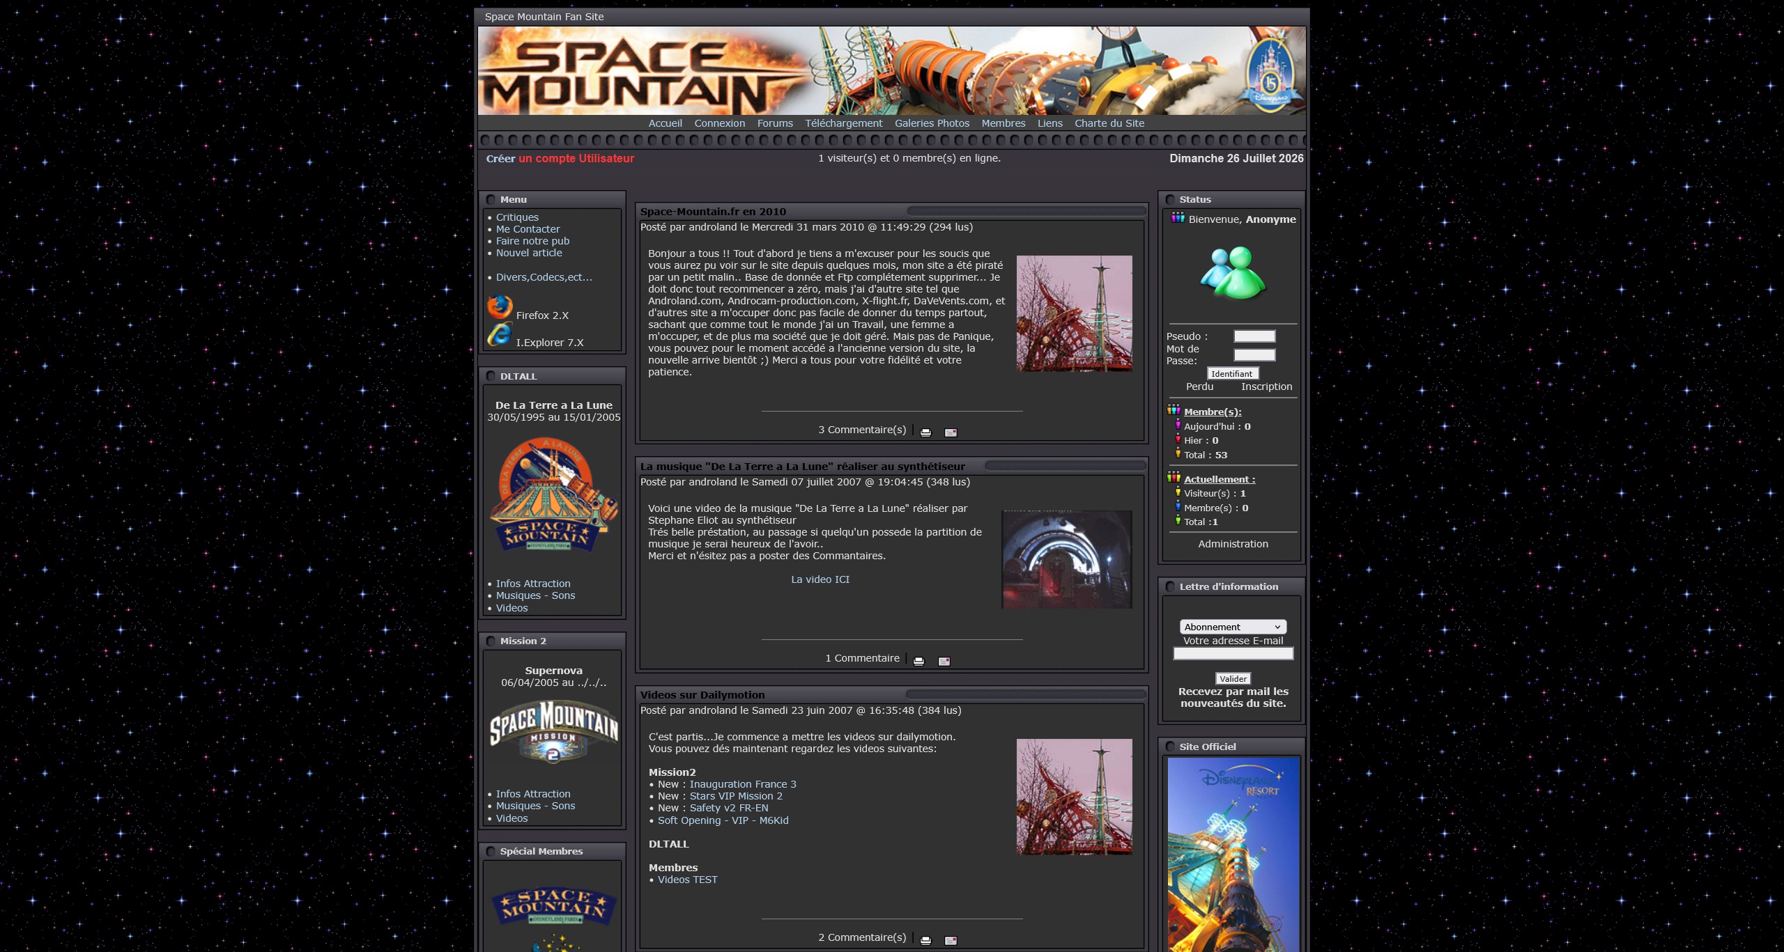Click the people icon beside Actuellement

(1174, 478)
